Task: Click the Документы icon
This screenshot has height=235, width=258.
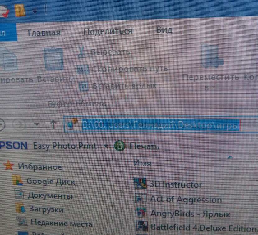Action: pos(19,194)
